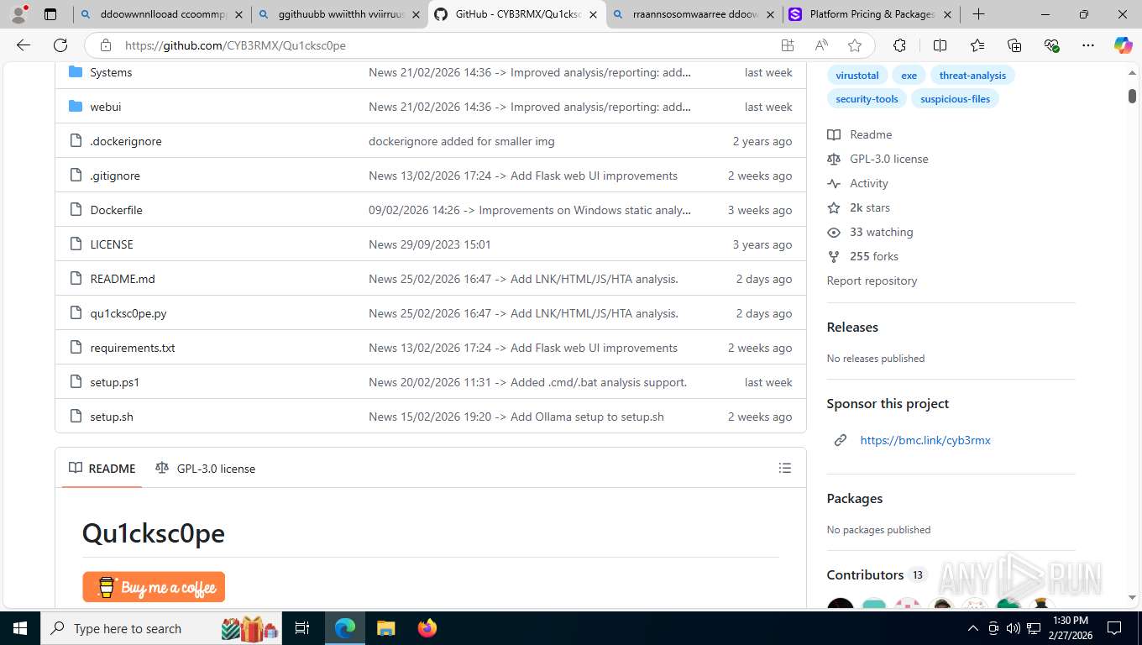Open Microsoft Edge from taskbar
The image size is (1142, 645).
click(x=344, y=628)
